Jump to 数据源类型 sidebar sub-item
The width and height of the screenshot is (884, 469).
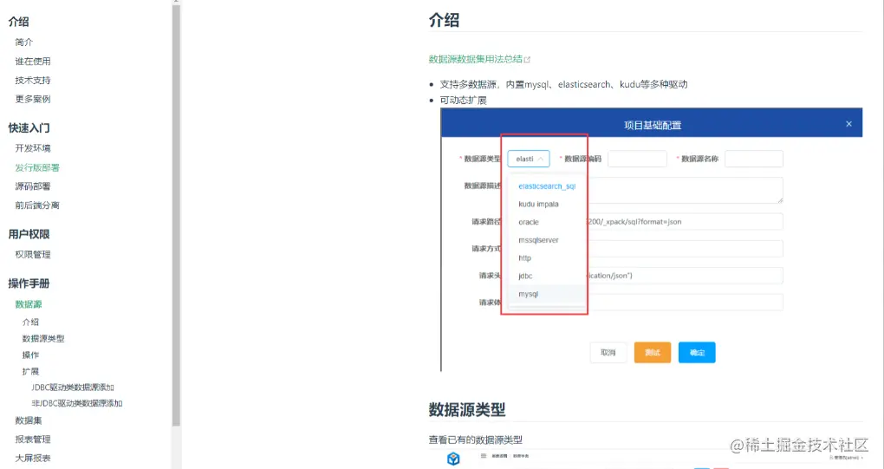(42, 339)
